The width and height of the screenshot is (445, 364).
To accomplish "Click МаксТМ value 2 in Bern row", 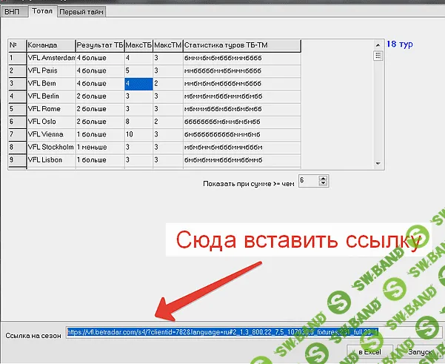I will click(x=168, y=84).
